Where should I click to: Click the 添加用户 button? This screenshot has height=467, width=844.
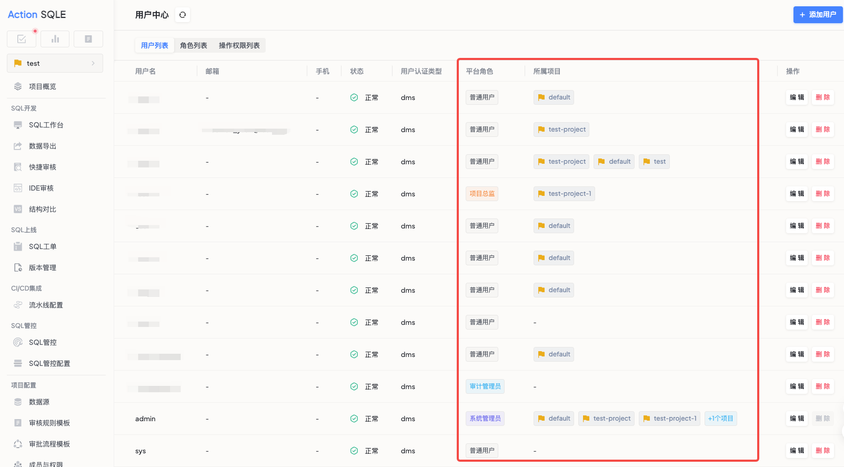[818, 15]
